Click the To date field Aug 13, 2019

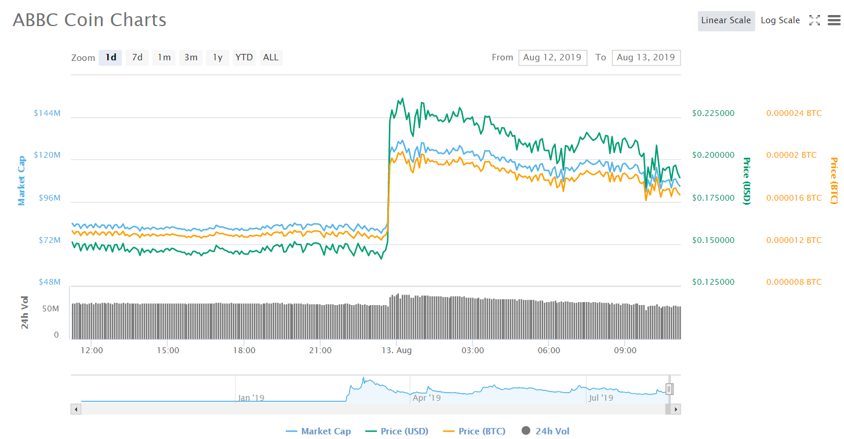tap(646, 57)
